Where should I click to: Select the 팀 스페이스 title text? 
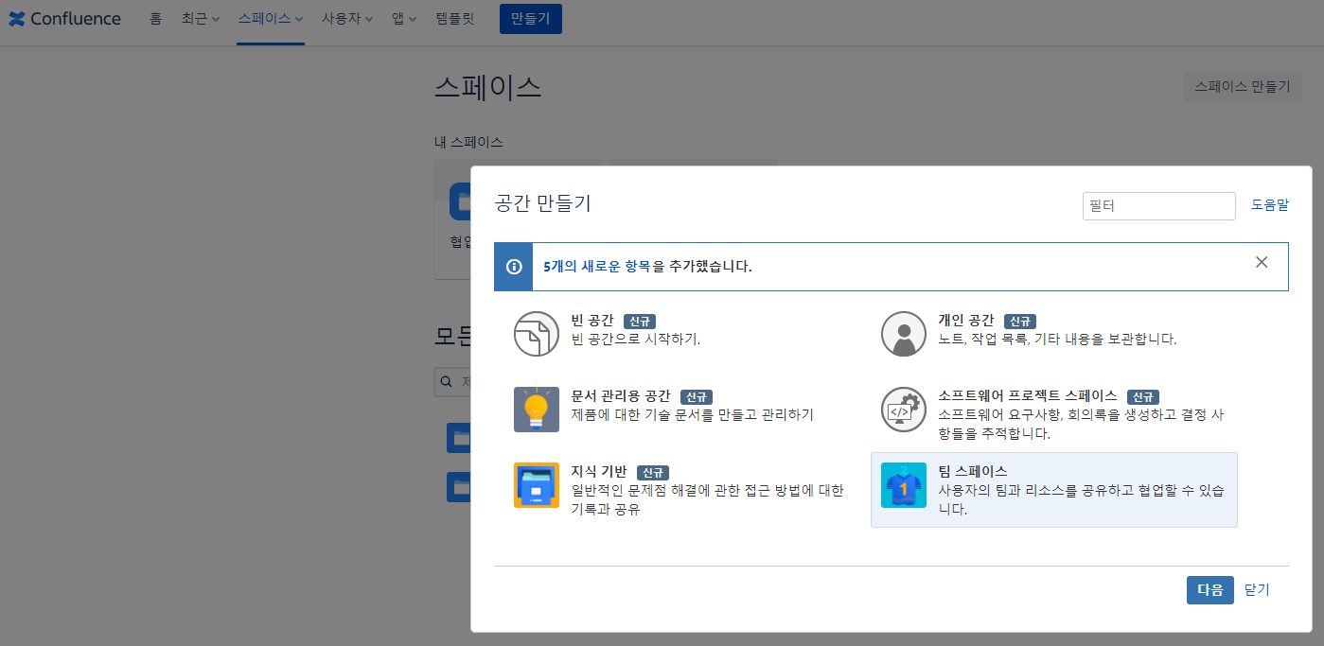(973, 470)
